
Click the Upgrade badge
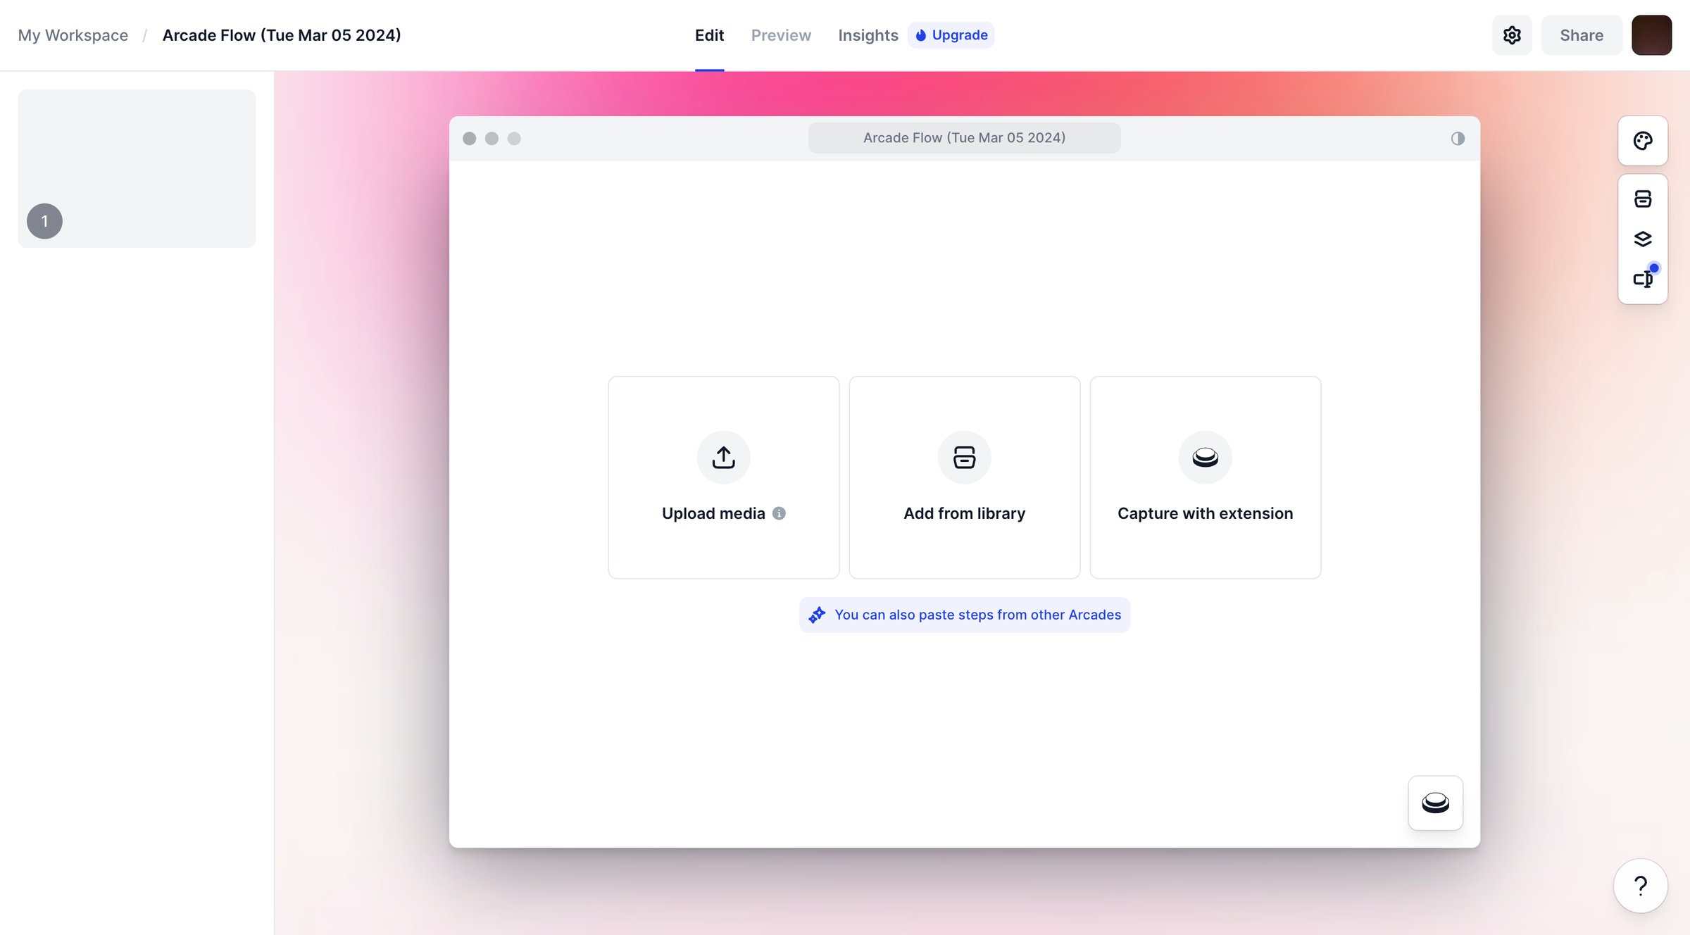click(x=951, y=35)
